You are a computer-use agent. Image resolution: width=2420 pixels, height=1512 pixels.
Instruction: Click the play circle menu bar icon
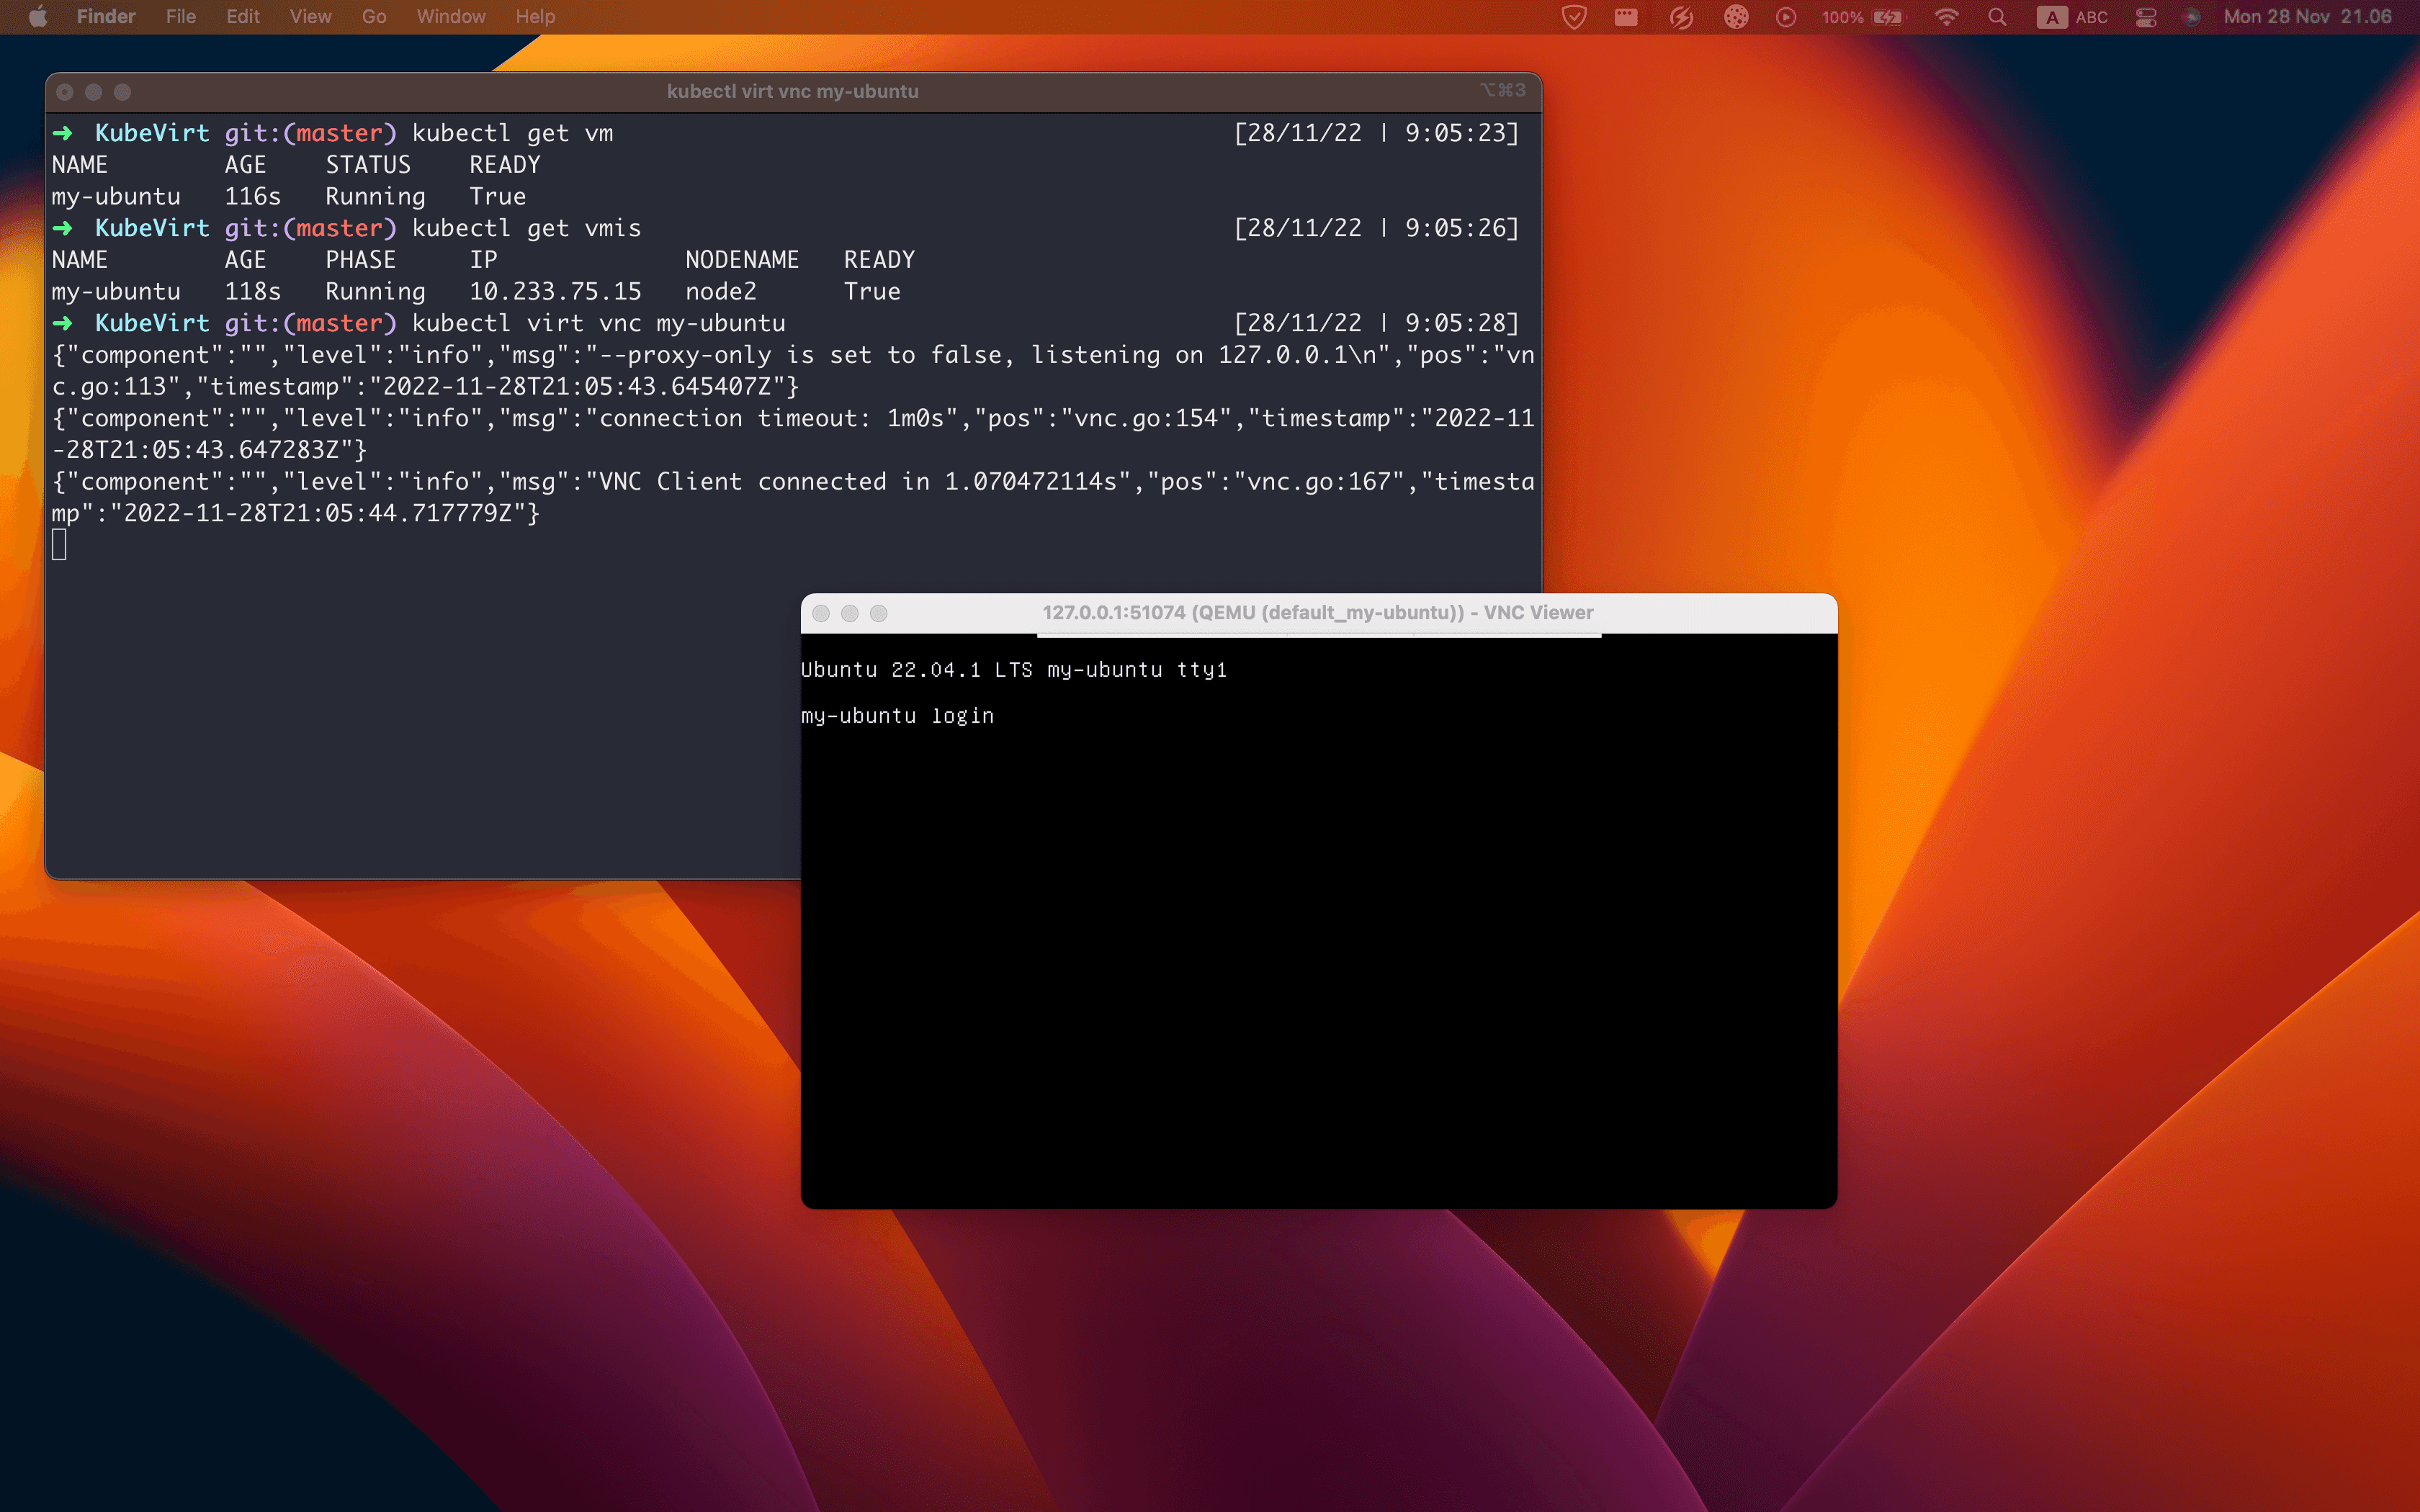1786,17
